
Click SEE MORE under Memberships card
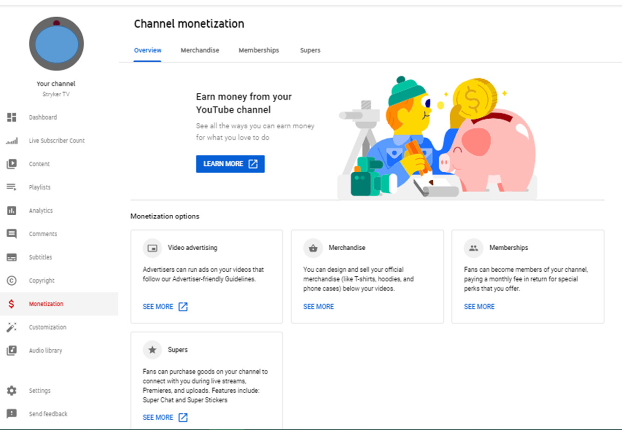[479, 307]
